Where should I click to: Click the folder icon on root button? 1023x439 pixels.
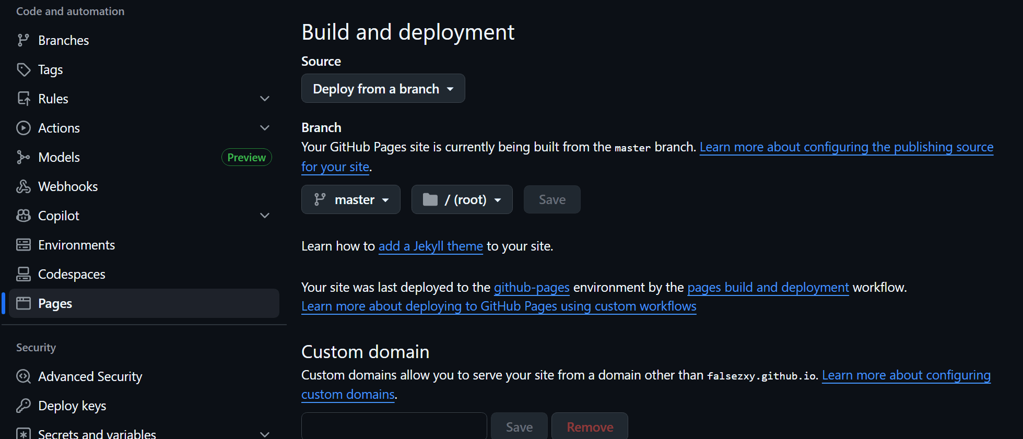(430, 199)
